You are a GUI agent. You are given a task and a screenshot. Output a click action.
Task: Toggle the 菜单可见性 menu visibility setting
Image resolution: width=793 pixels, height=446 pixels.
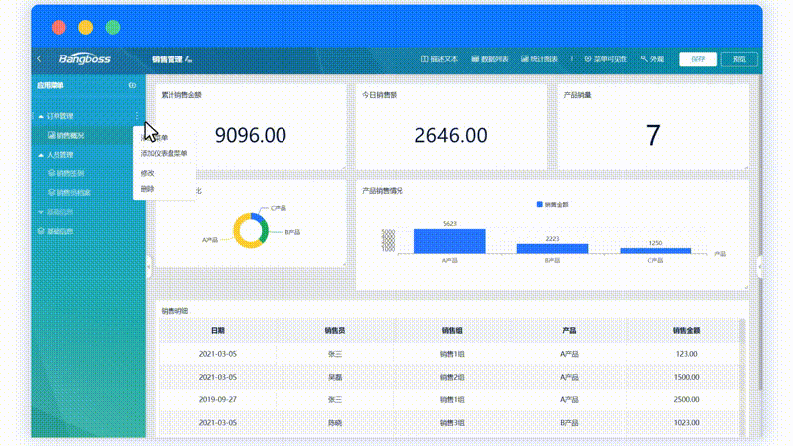click(x=607, y=59)
